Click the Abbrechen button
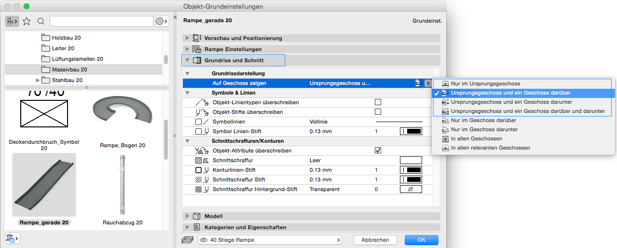The height and width of the screenshot is (248, 617). [375, 240]
